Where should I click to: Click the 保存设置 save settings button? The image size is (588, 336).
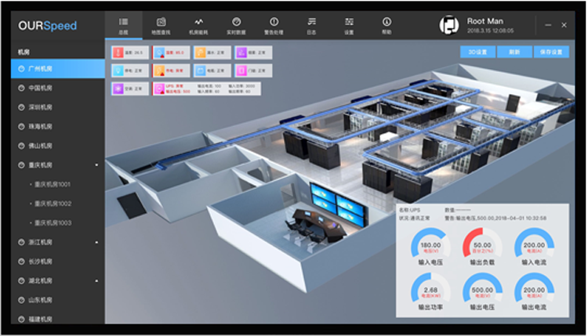click(552, 52)
